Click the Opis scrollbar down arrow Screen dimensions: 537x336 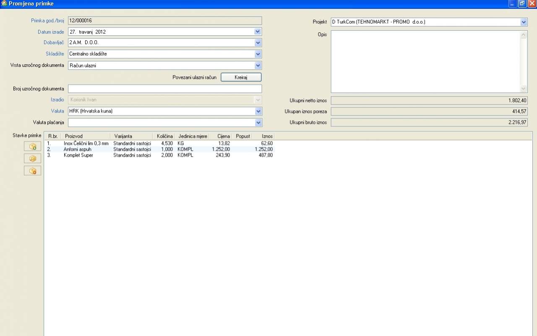point(524,89)
